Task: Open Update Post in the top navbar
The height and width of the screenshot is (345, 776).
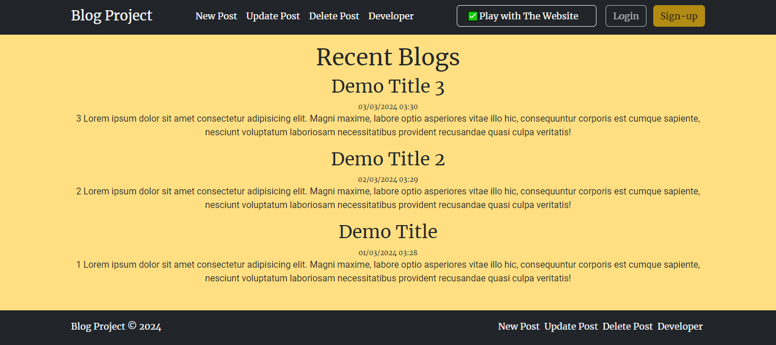Action: click(273, 16)
